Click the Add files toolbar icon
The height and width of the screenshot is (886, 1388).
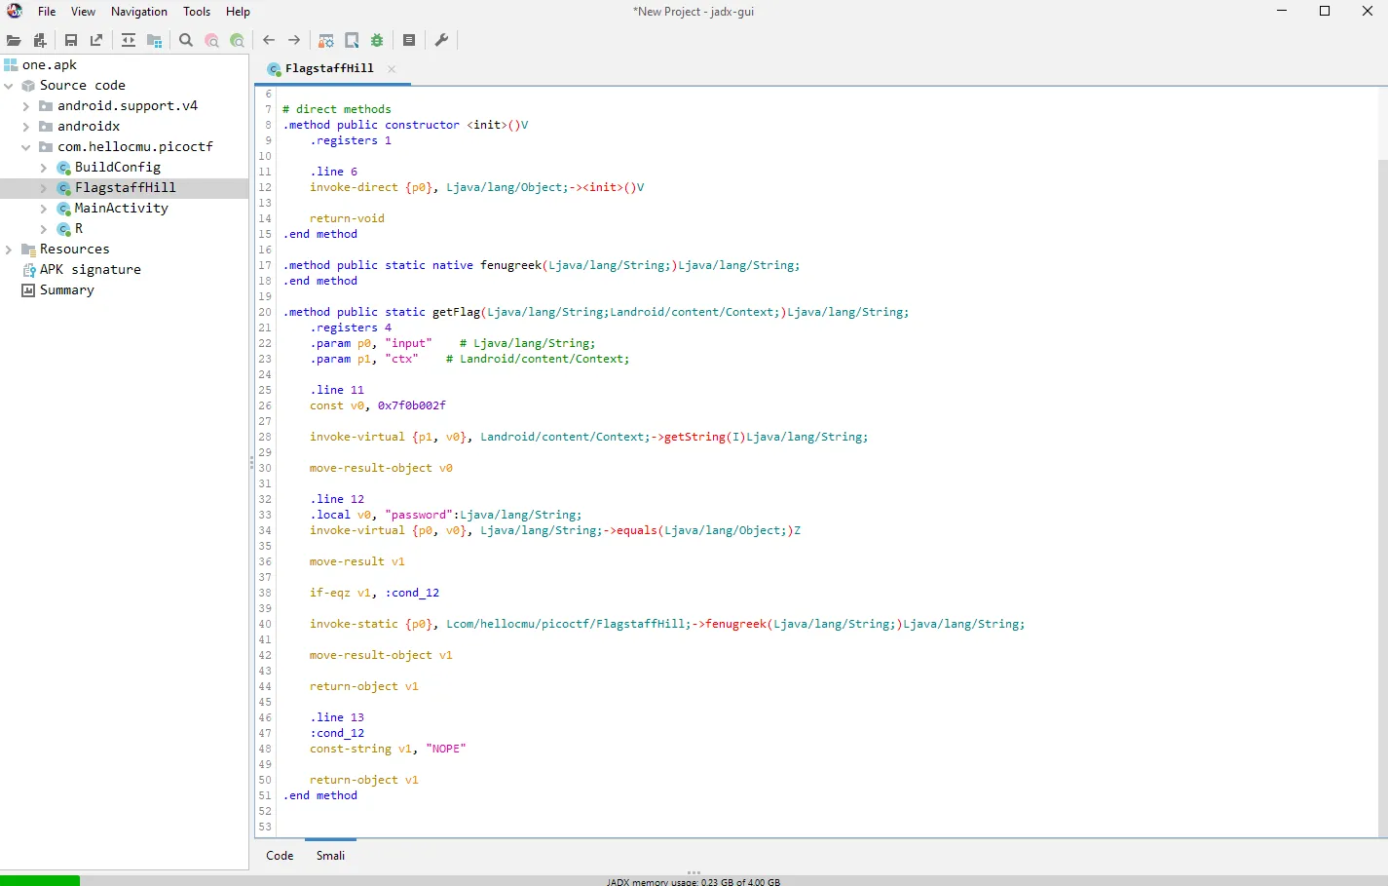pyautogui.click(x=40, y=40)
